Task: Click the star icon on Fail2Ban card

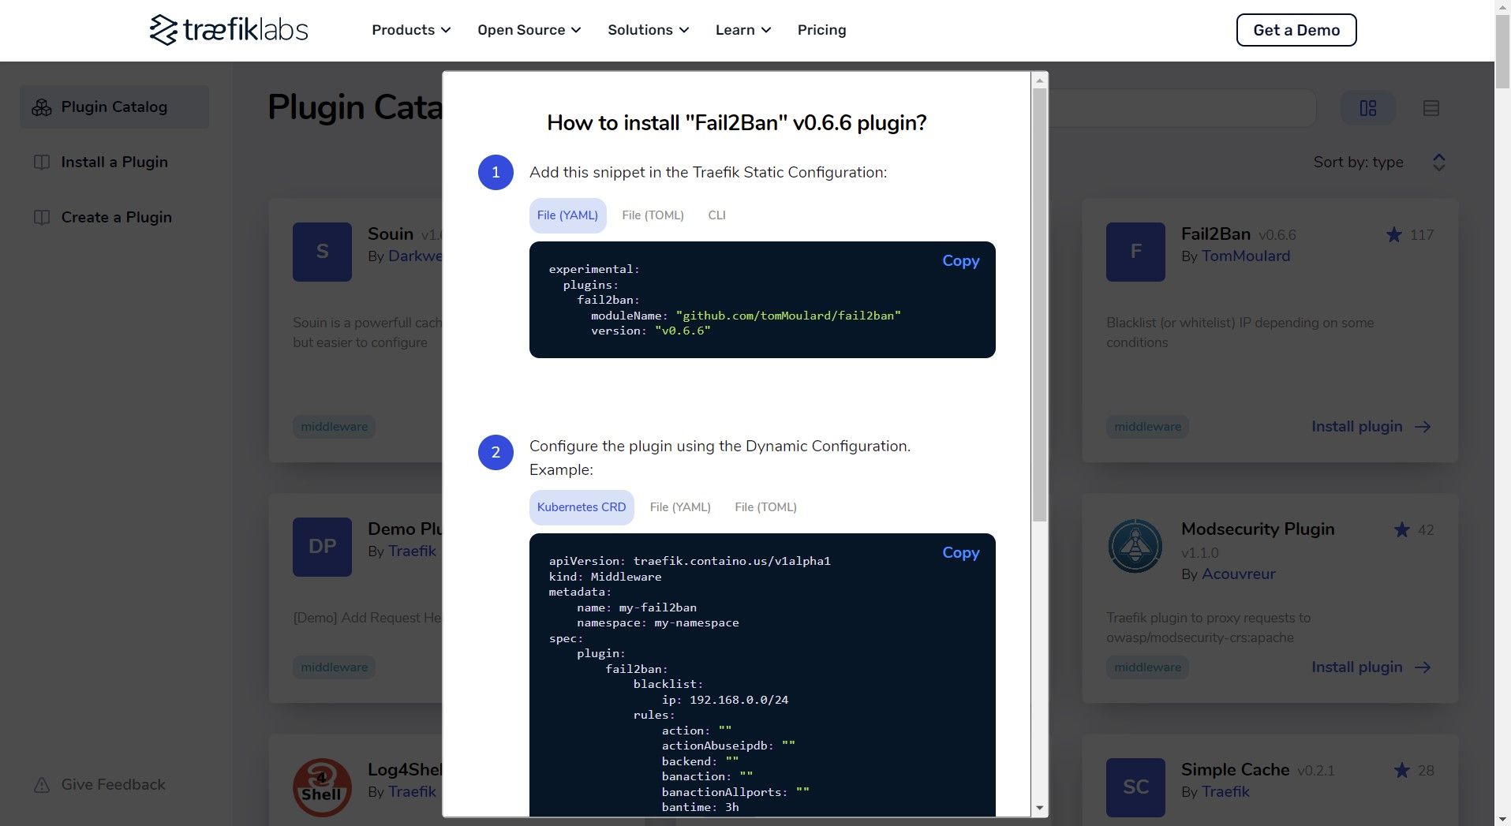Action: 1394,235
